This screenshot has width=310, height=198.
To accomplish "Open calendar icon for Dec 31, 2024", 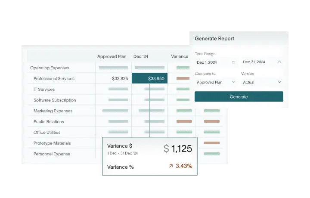I will pyautogui.click(x=279, y=62).
